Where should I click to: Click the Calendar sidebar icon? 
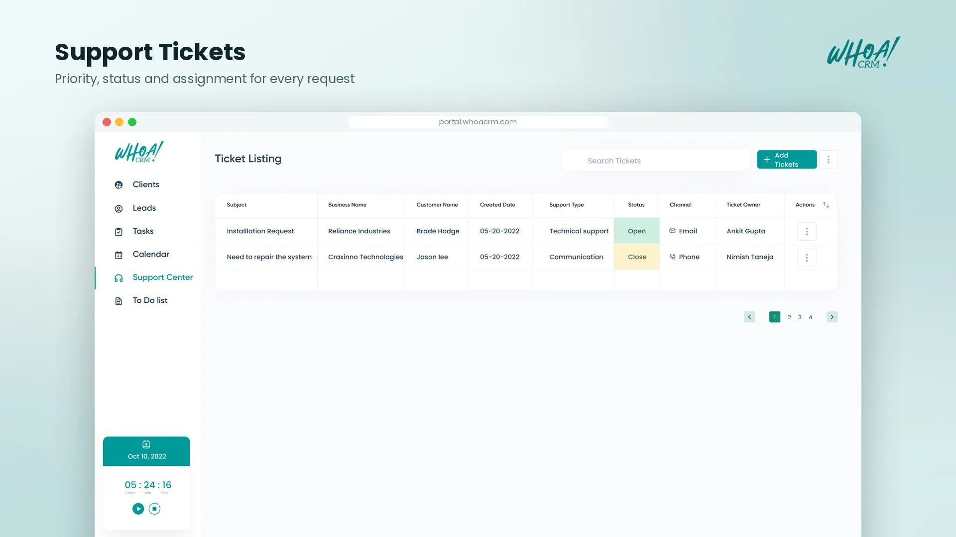point(119,255)
